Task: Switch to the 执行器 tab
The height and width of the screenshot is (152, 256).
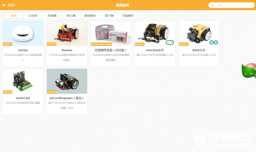Action: [71, 15]
